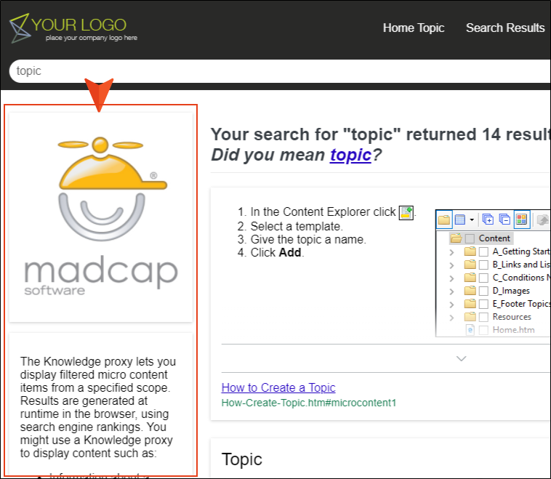Open the Home Topic menu item

414,28
